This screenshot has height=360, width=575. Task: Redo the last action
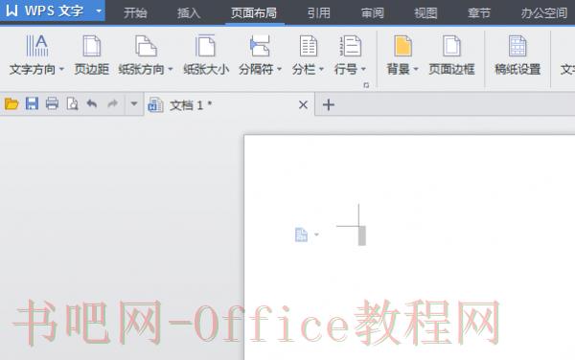coord(112,104)
